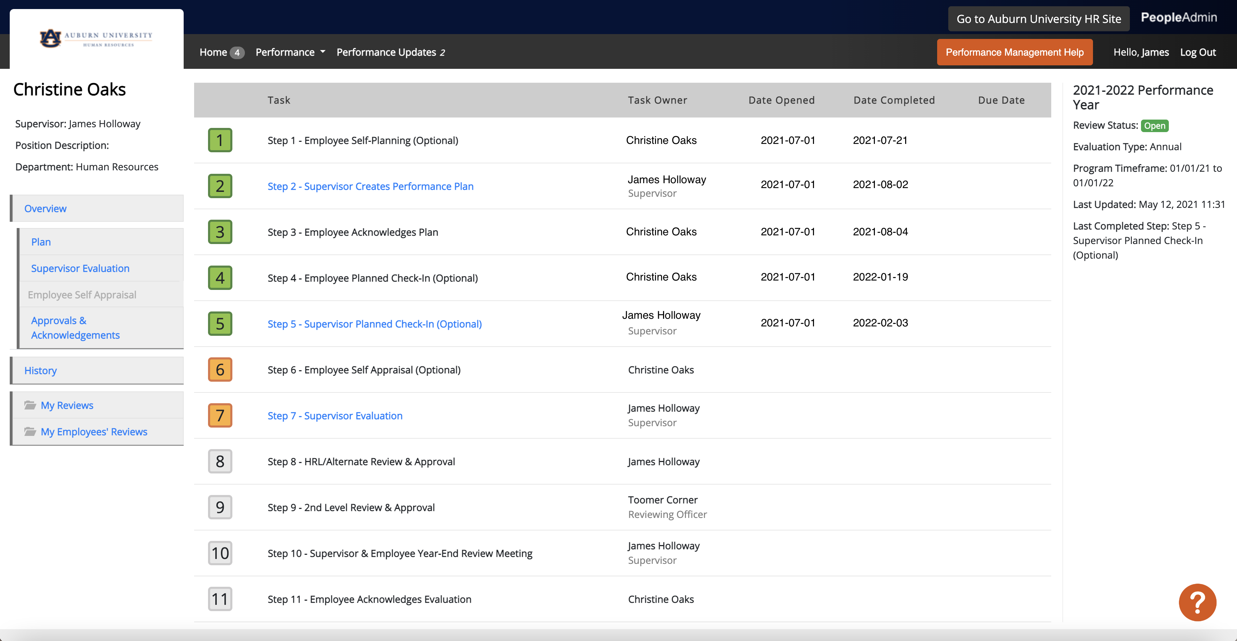Click the grey step 9 badge
The width and height of the screenshot is (1237, 641).
[x=220, y=507]
